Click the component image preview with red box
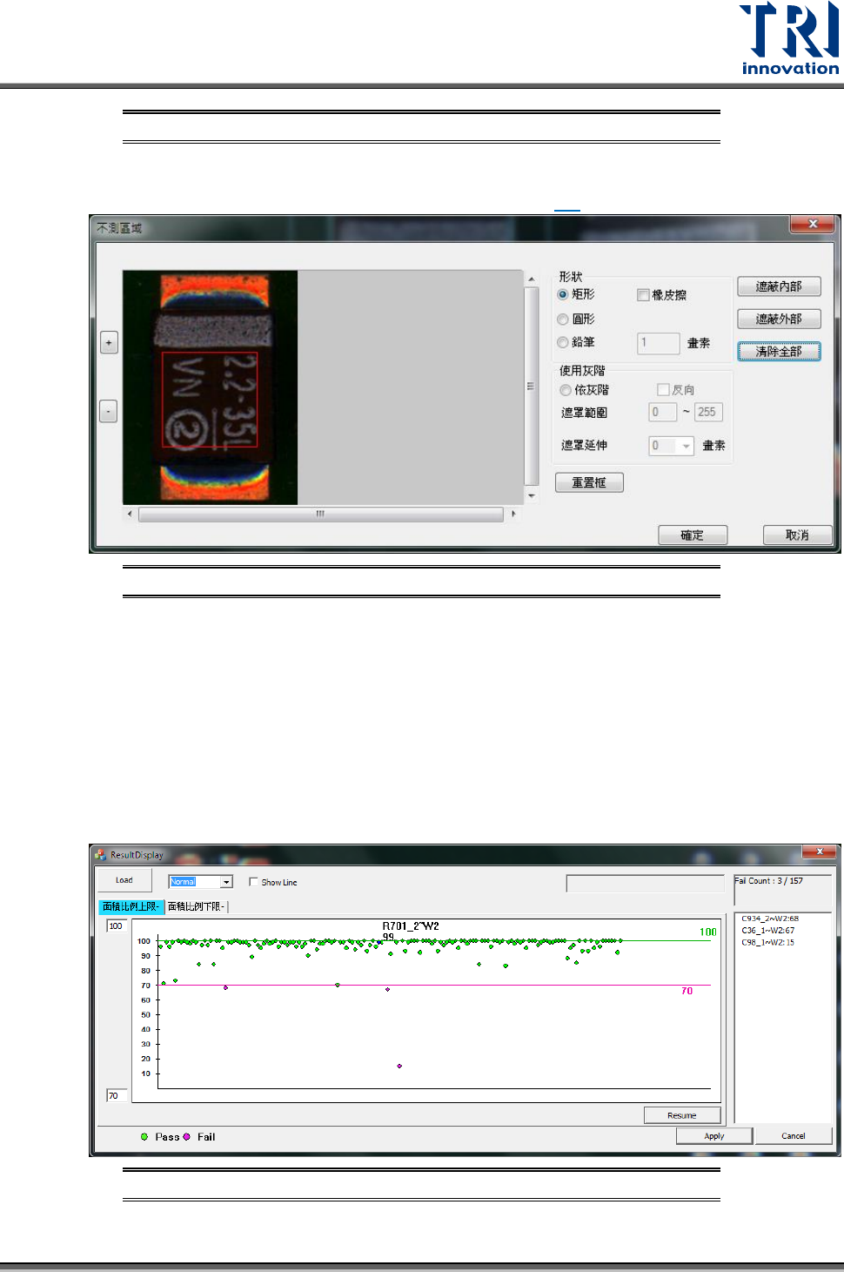The height and width of the screenshot is (1272, 844). pyautogui.click(x=211, y=387)
